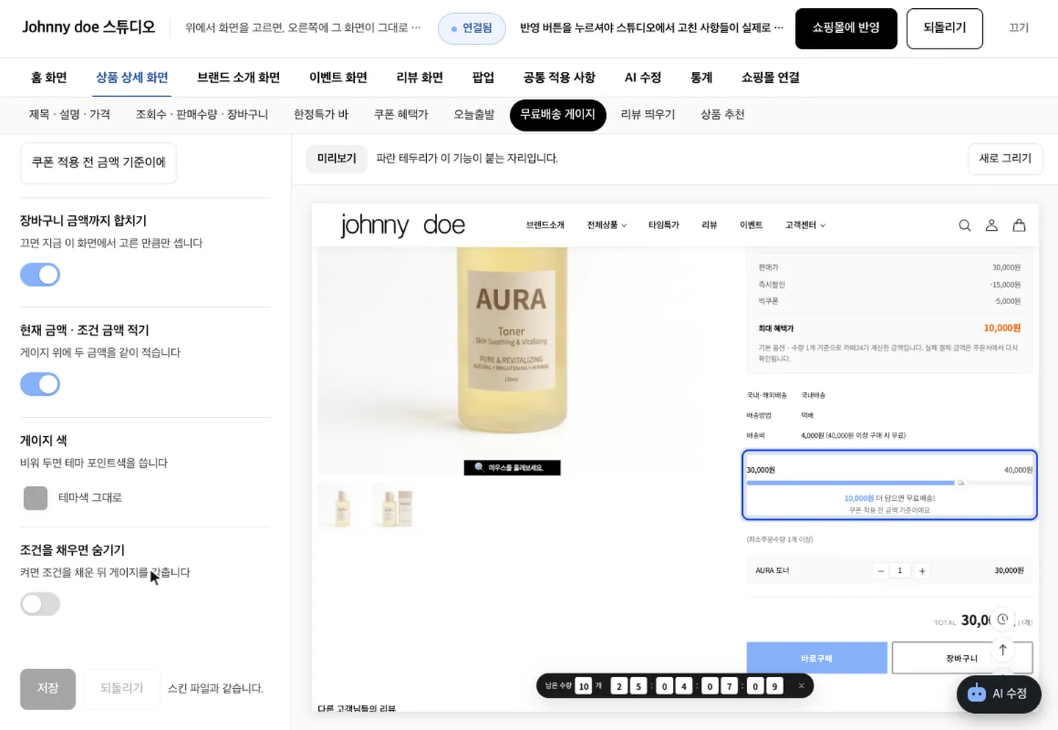The image size is (1058, 730).
Task: Click 새로 그리기 button
Action: coord(1005,159)
